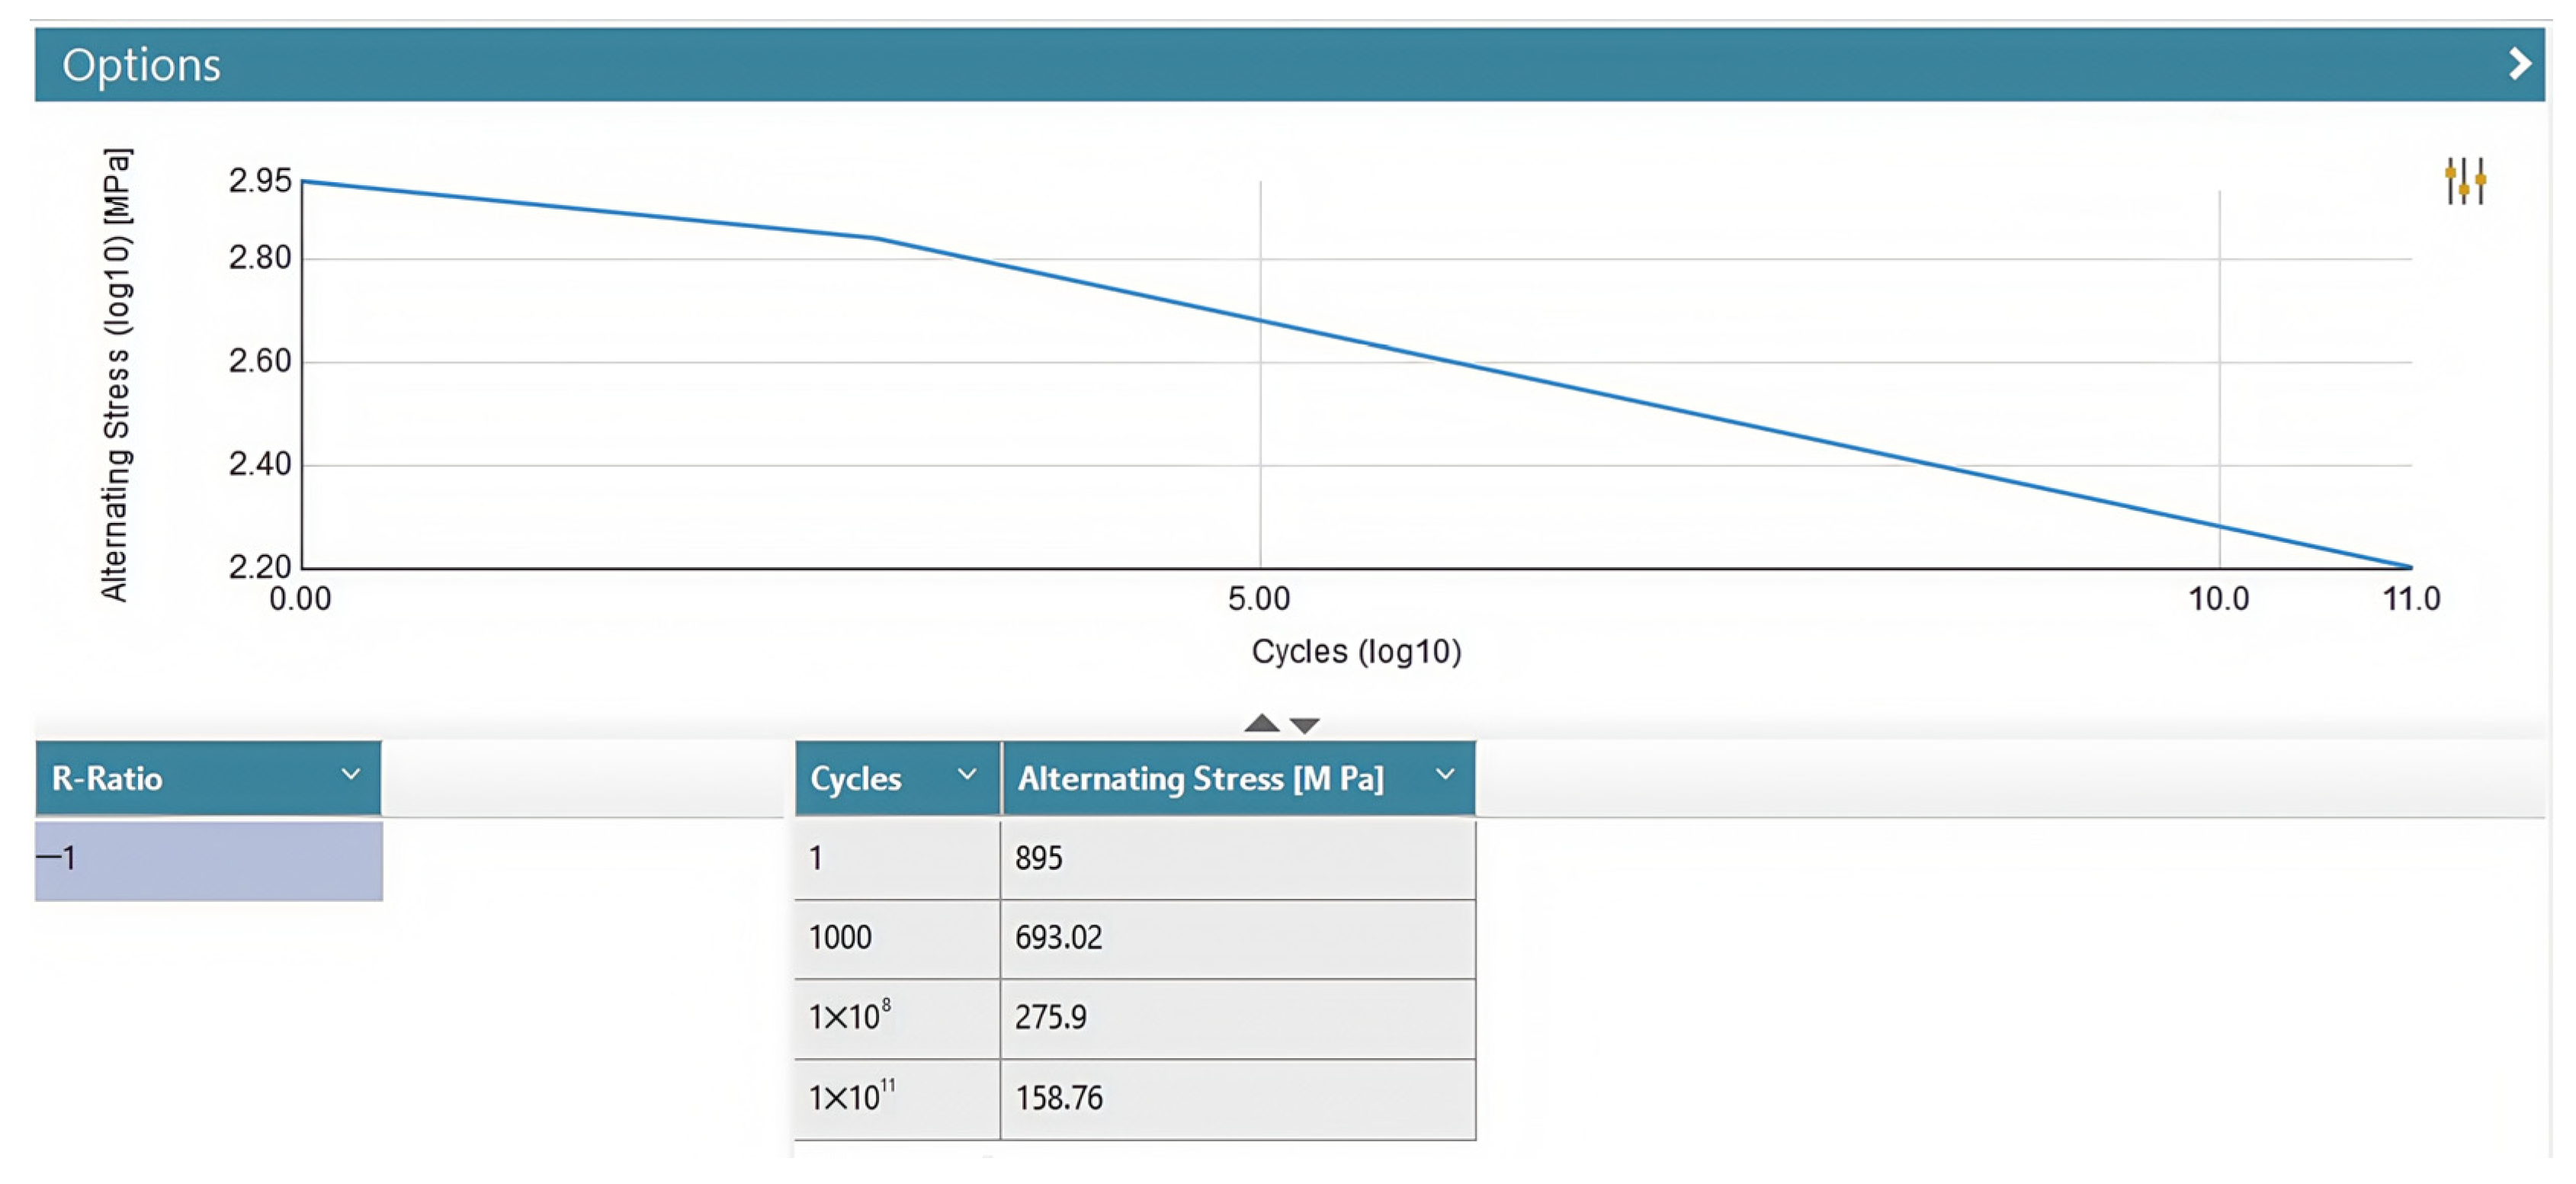
Task: Open Alternating Stress column dropdown arrow
Action: (x=1444, y=775)
